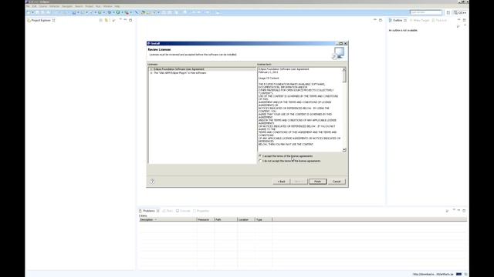The image size is (494, 277).
Task: Open help via the question mark icon
Action: (x=152, y=182)
